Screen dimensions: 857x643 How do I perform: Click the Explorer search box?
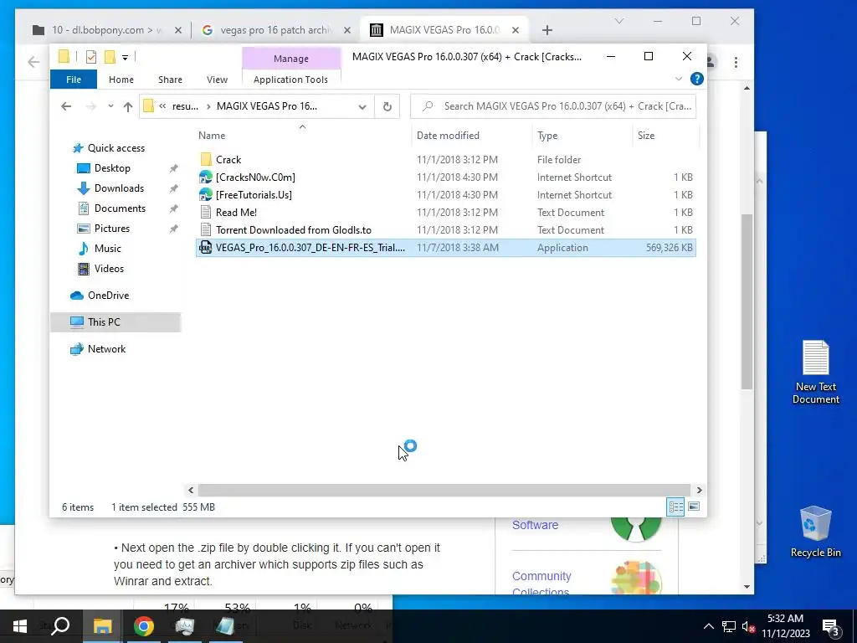click(x=553, y=106)
